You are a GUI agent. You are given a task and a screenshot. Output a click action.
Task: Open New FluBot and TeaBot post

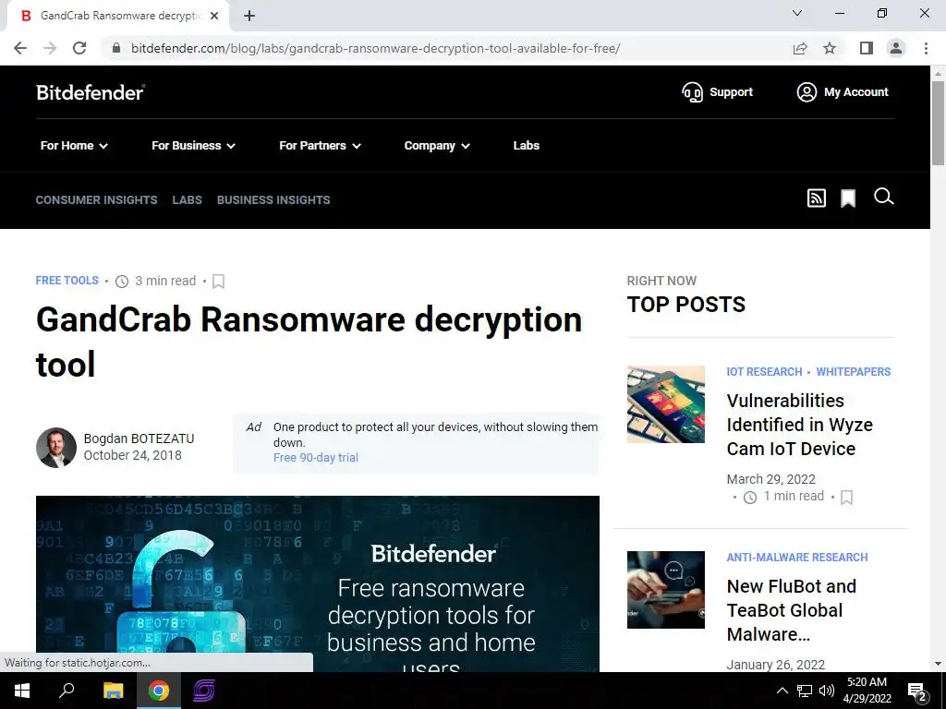pos(792,610)
